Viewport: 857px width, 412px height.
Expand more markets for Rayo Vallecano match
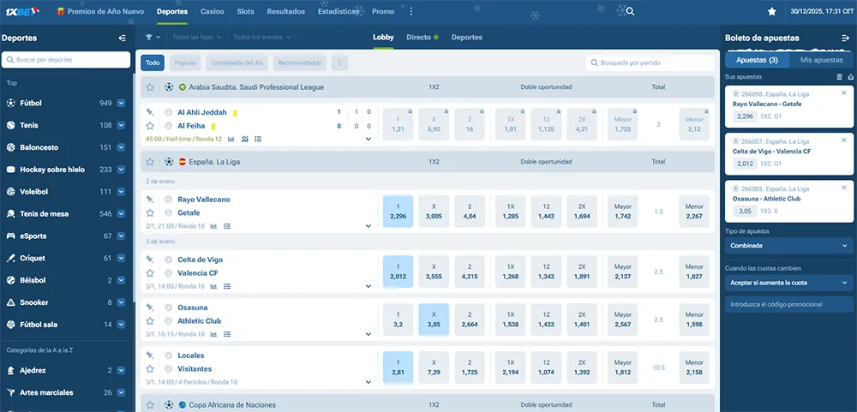369,225
